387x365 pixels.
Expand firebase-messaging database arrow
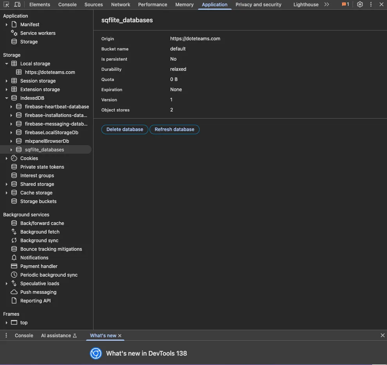11,124
